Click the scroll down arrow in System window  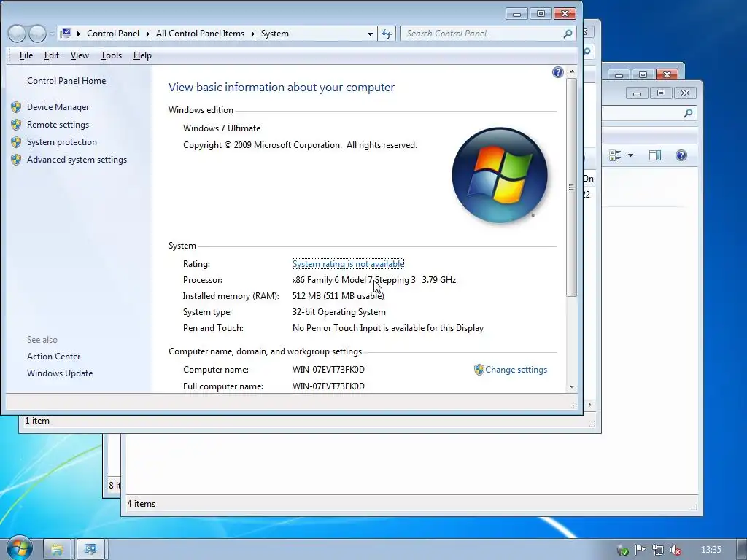pos(572,386)
